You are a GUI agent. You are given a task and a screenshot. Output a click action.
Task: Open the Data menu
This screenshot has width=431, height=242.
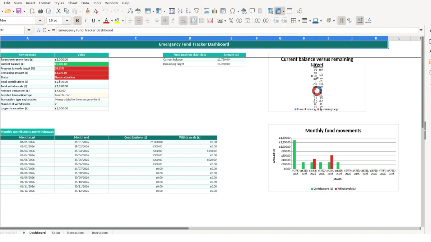pyautogui.click(x=85, y=3)
